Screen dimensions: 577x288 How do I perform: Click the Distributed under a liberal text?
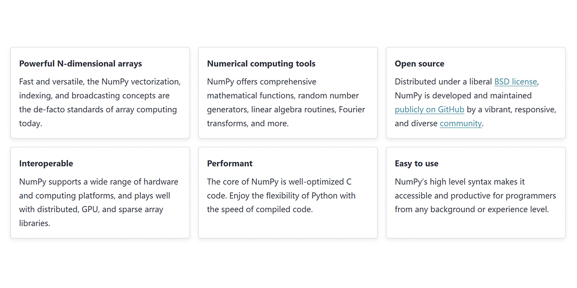point(443,82)
